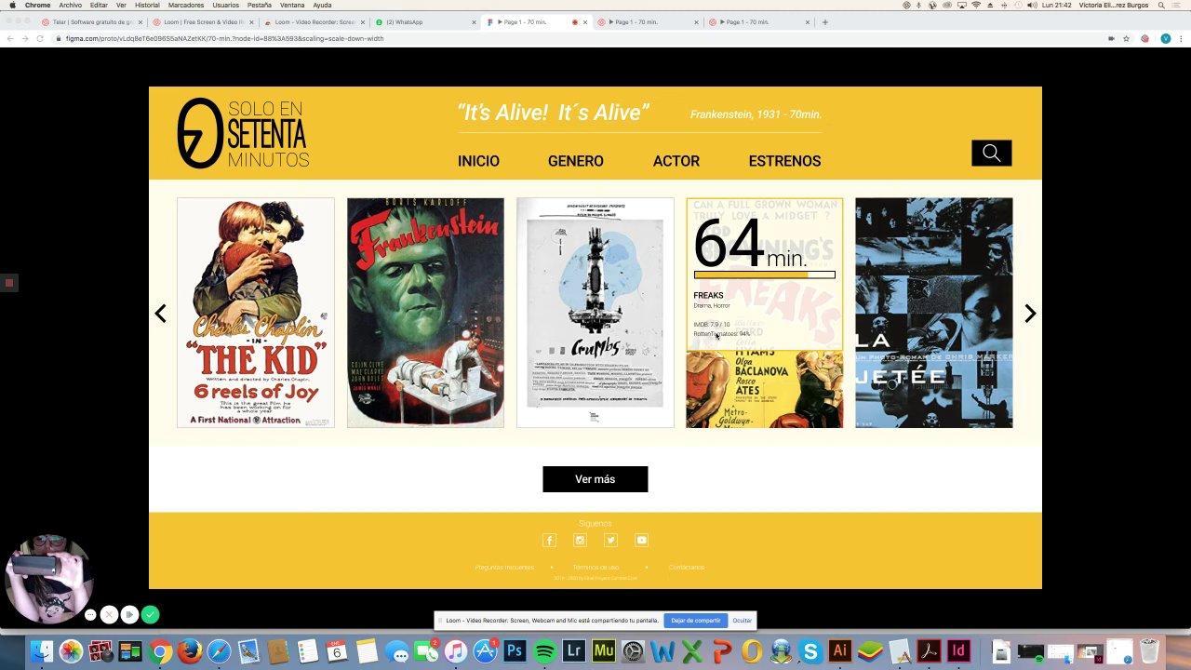This screenshot has height=670, width=1191.
Task: Open the ESTRENOS navigation item
Action: point(784,161)
